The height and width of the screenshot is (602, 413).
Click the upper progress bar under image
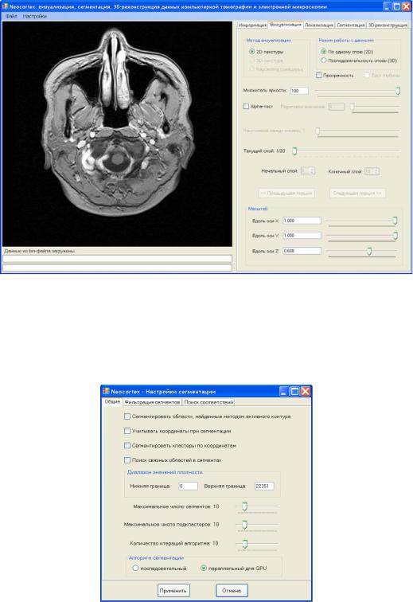(x=117, y=258)
